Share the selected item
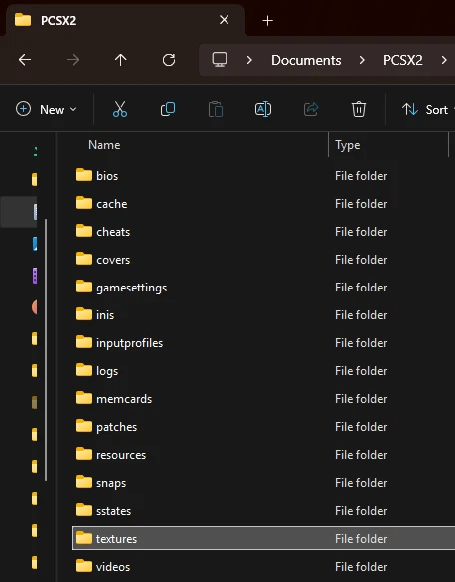The width and height of the screenshot is (455, 582). pos(311,109)
